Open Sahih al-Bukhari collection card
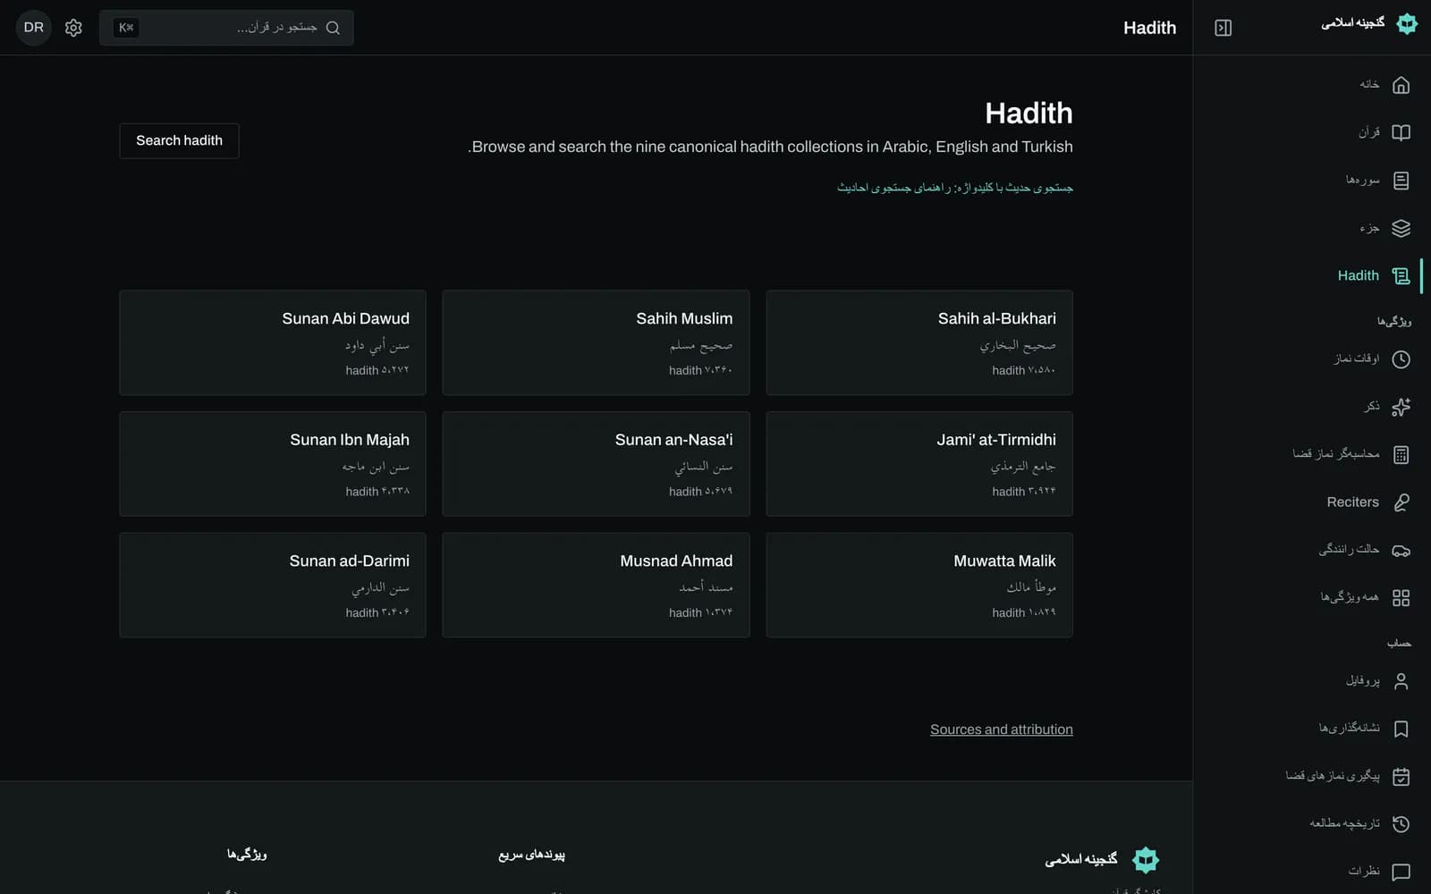The image size is (1431, 894). pyautogui.click(x=919, y=342)
